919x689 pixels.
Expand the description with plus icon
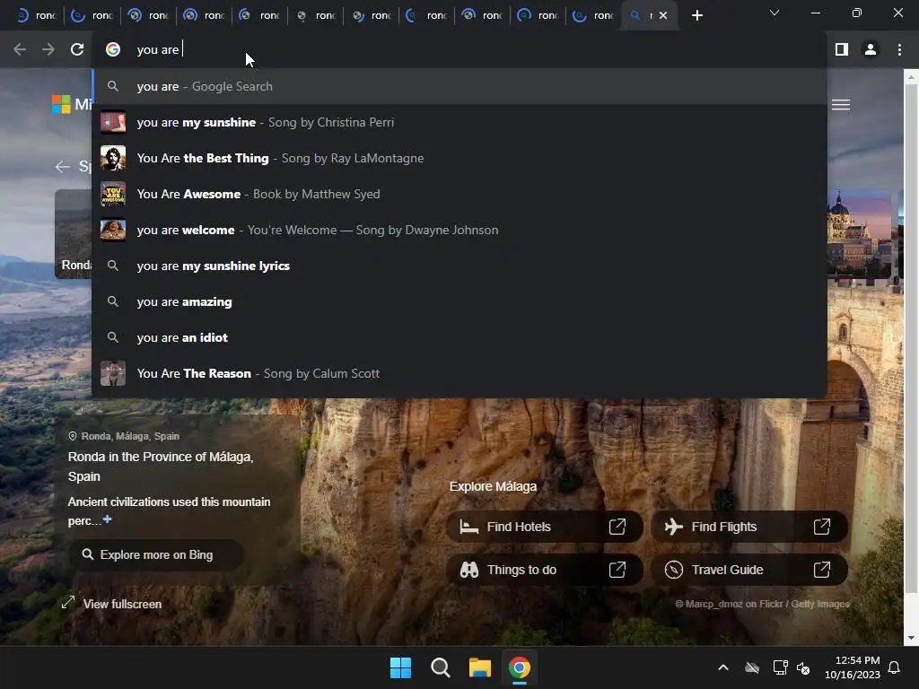pyautogui.click(x=108, y=519)
